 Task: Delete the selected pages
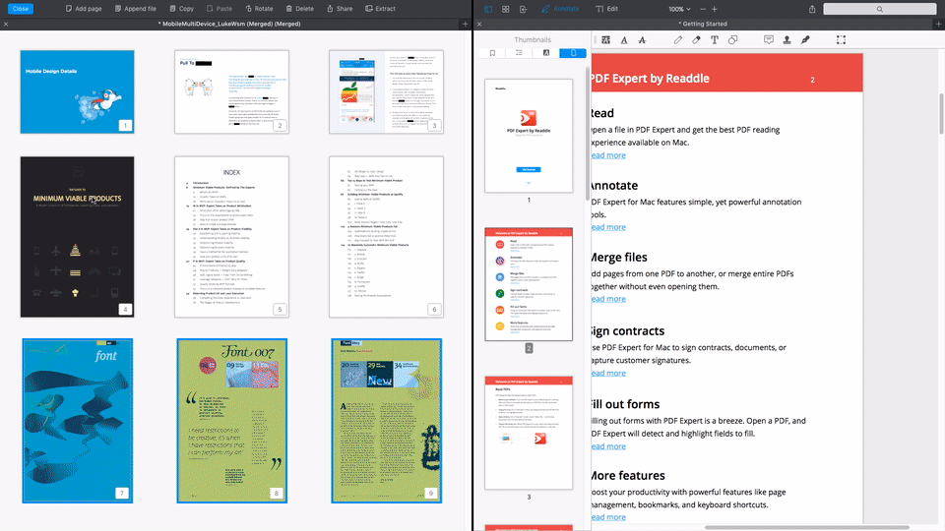pos(299,9)
